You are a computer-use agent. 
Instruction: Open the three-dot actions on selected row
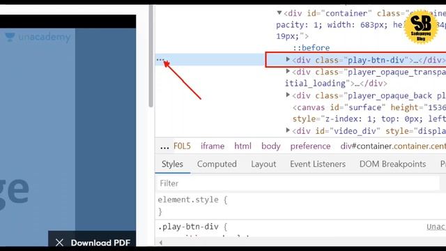point(160,60)
